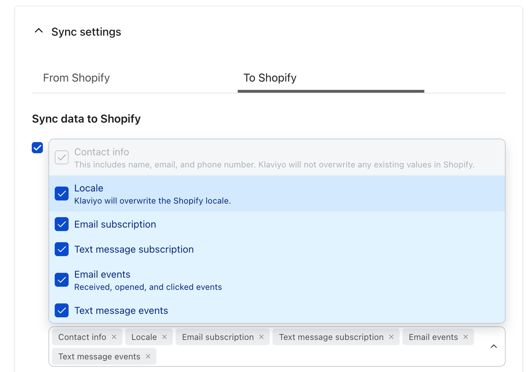Viewport: 528px width, 372px height.
Task: Click the Text message subscription option label
Action: (x=134, y=249)
